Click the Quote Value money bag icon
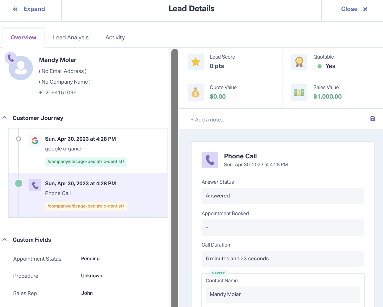The image size is (383, 307). click(195, 92)
